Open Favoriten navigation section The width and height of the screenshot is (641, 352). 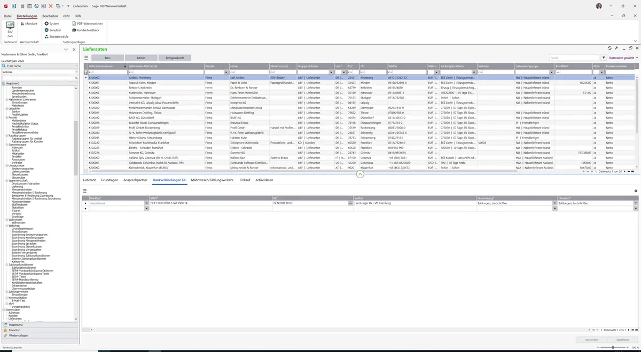[x=40, y=330]
